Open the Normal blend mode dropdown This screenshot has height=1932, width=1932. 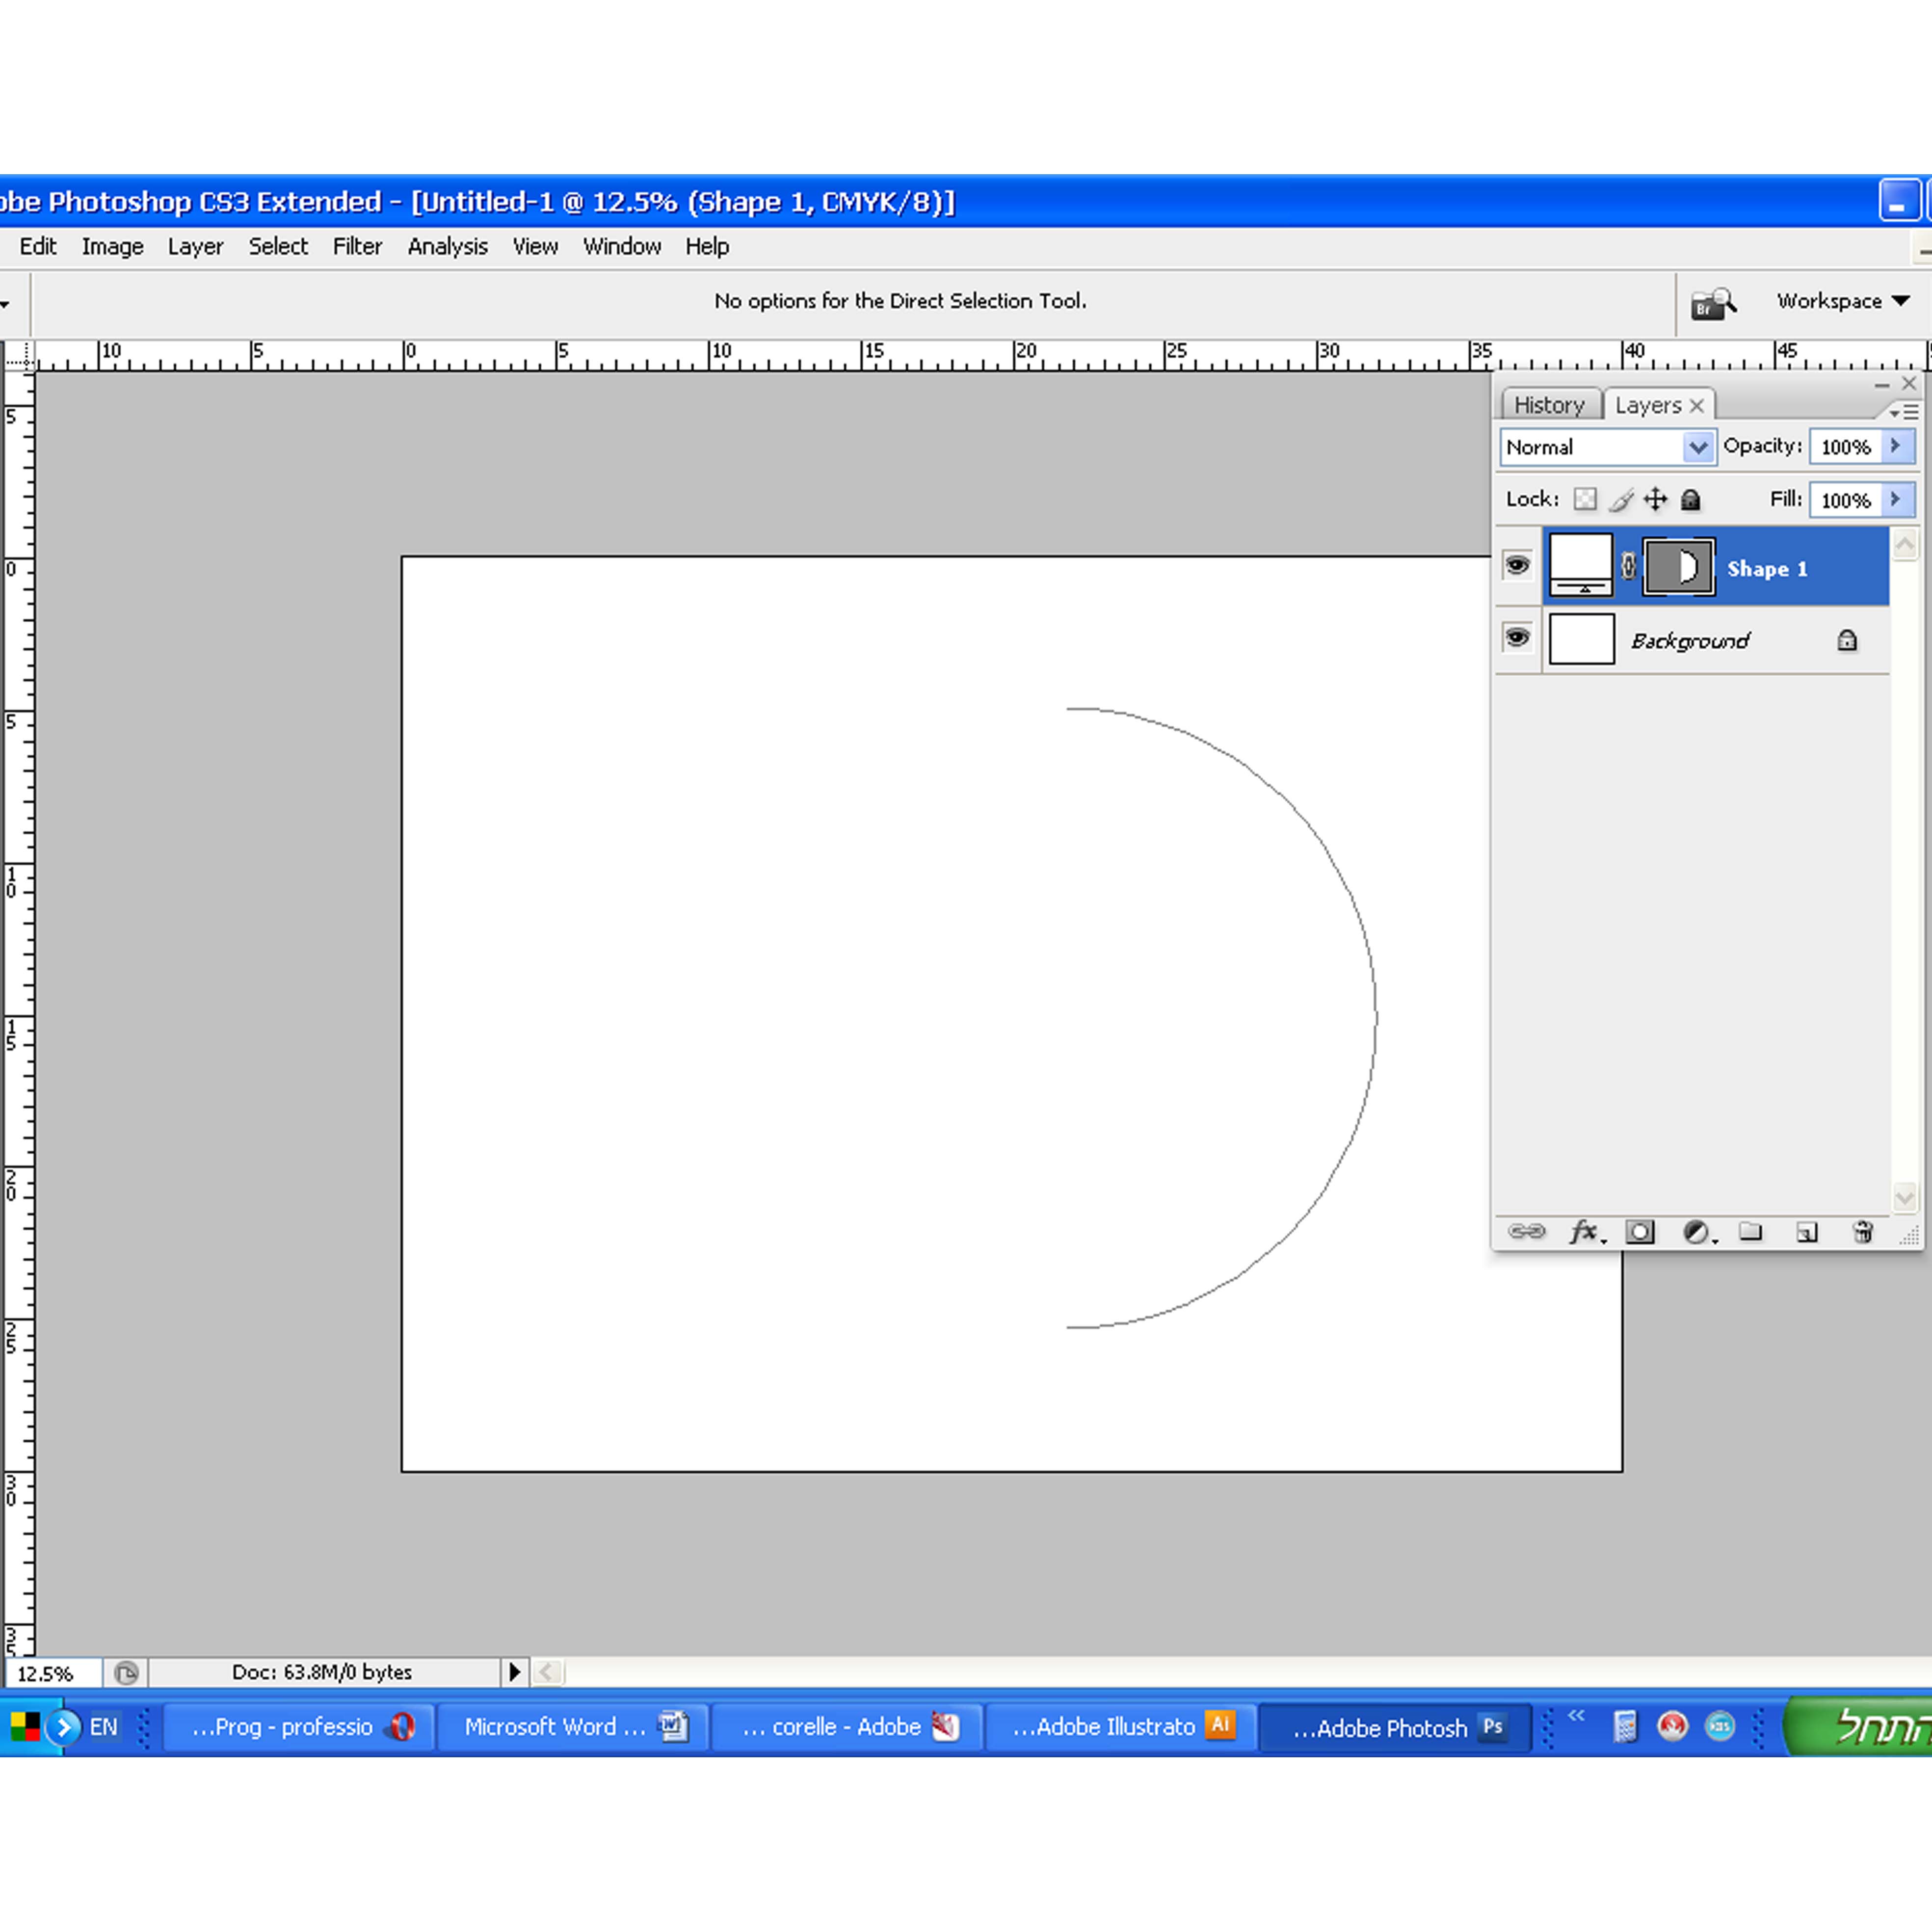[x=1697, y=447]
